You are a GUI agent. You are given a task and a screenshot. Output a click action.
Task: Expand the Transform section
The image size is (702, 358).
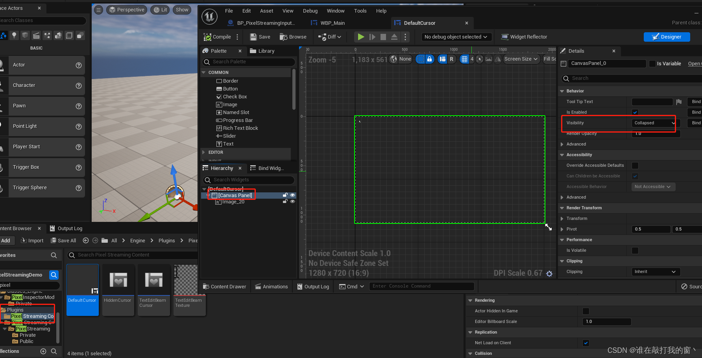tap(562, 219)
